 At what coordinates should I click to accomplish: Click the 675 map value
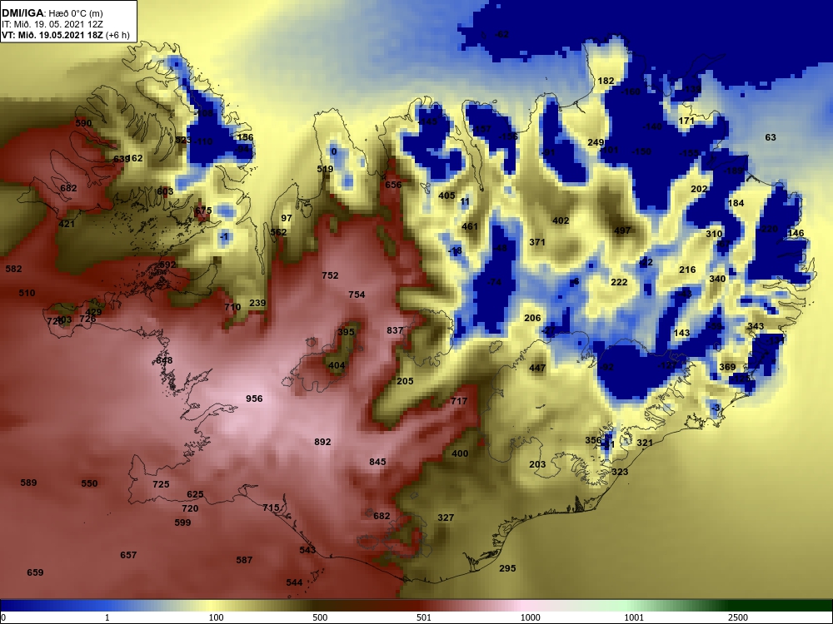pos(203,210)
